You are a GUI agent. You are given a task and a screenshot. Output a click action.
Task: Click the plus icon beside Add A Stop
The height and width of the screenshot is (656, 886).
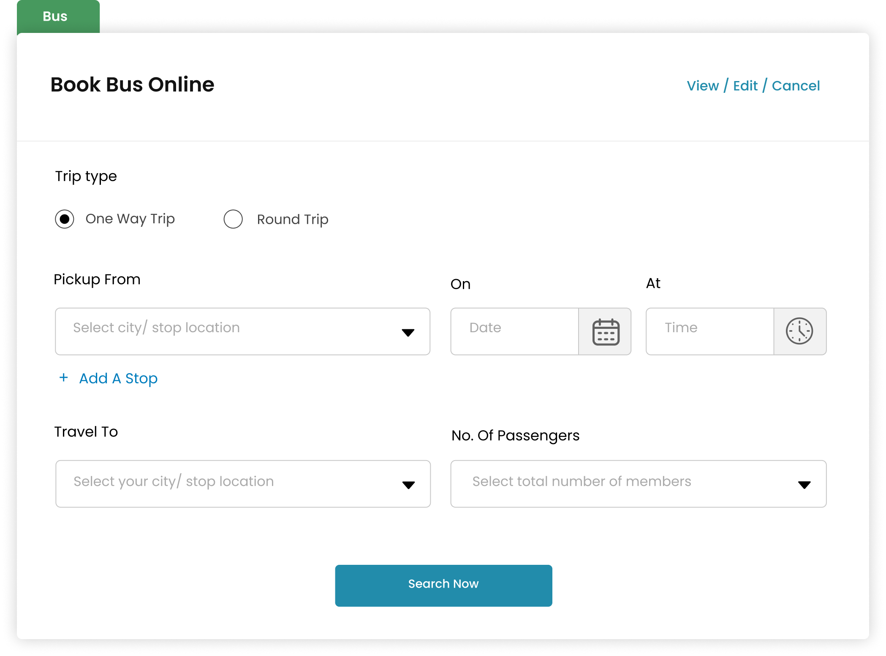63,377
